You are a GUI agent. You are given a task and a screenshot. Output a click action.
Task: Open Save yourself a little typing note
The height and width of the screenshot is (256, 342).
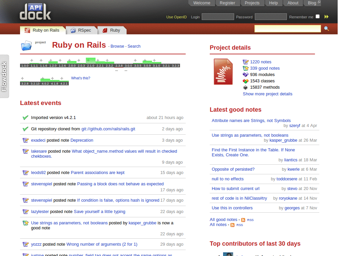pyautogui.click(x=100, y=212)
